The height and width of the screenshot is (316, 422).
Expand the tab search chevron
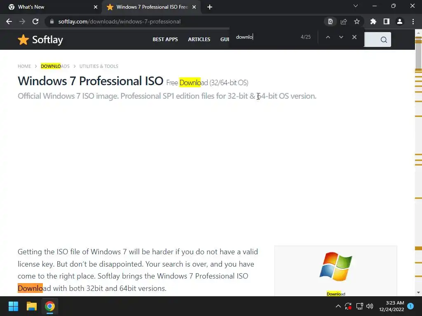(356, 6)
